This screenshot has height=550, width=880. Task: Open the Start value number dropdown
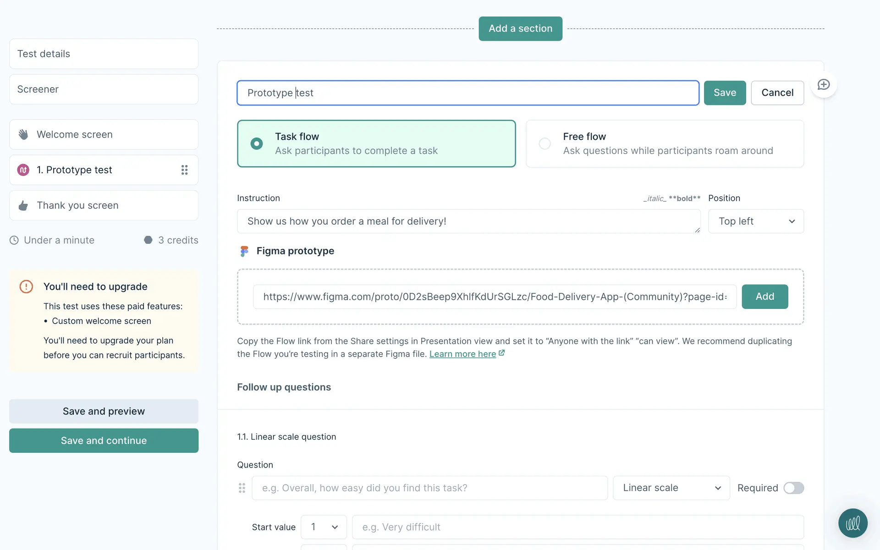point(324,527)
